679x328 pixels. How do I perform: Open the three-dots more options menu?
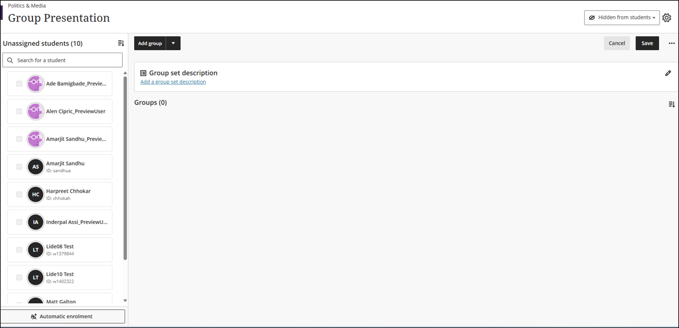point(672,43)
